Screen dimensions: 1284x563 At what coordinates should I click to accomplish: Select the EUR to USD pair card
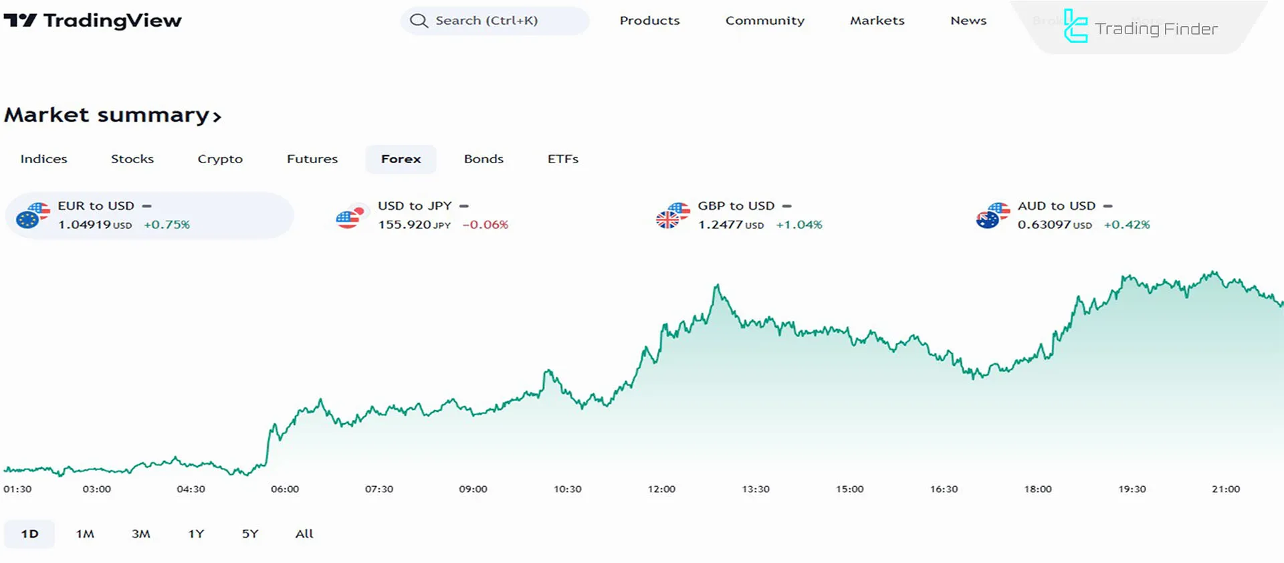tap(150, 215)
